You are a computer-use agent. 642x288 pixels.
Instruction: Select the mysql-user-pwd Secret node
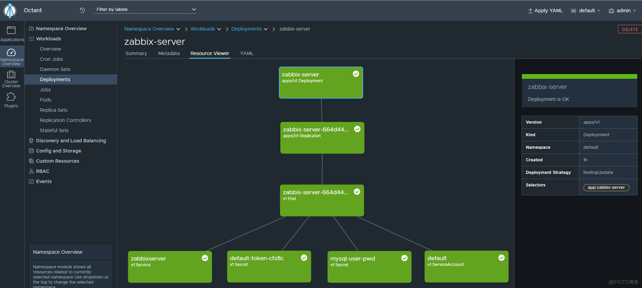point(369,267)
